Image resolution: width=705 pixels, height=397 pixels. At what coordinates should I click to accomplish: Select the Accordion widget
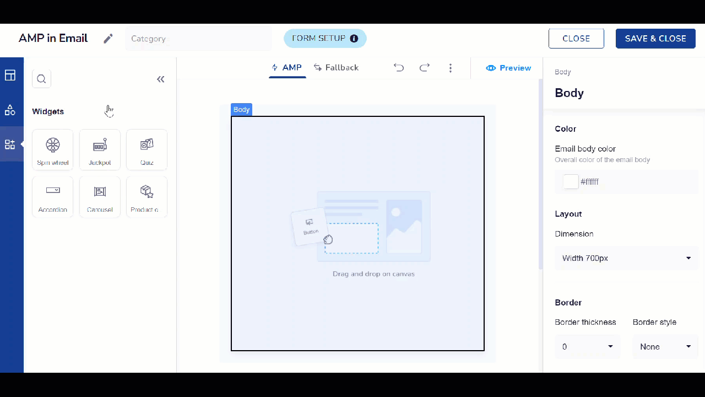[x=52, y=196]
